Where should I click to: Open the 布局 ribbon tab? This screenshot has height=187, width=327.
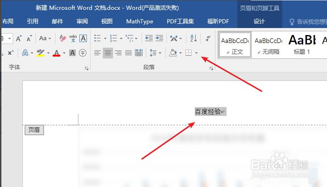7,22
